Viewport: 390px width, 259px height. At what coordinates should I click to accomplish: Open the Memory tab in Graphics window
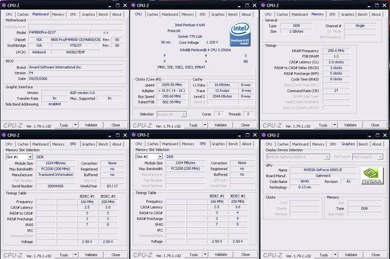(318, 144)
